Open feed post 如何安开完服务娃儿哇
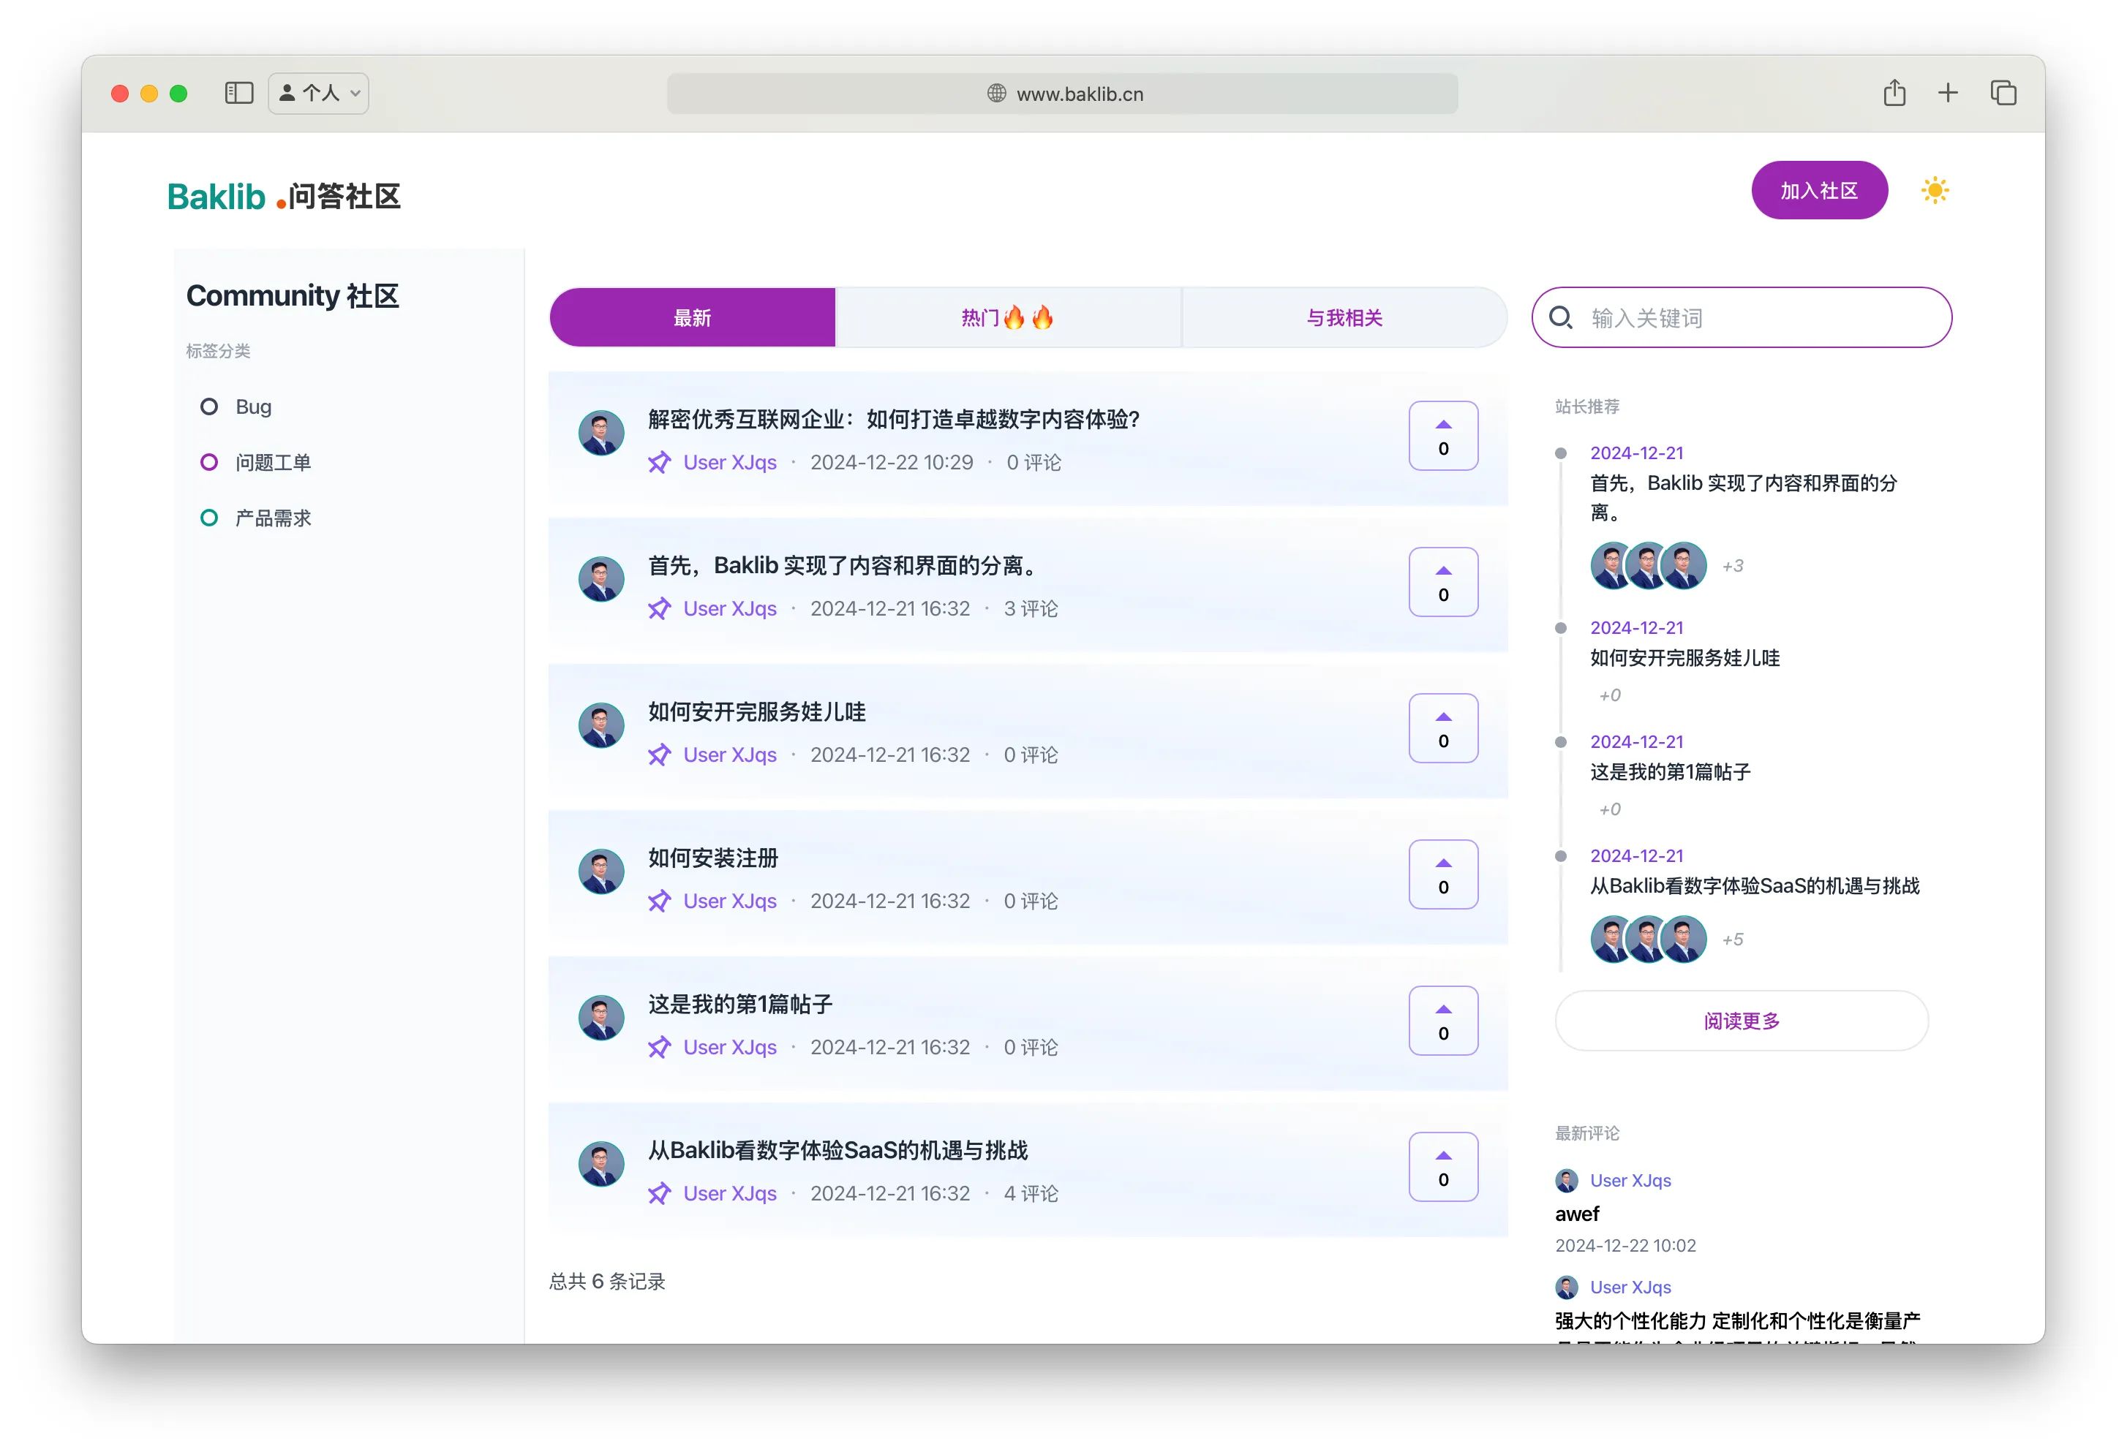 (757, 712)
